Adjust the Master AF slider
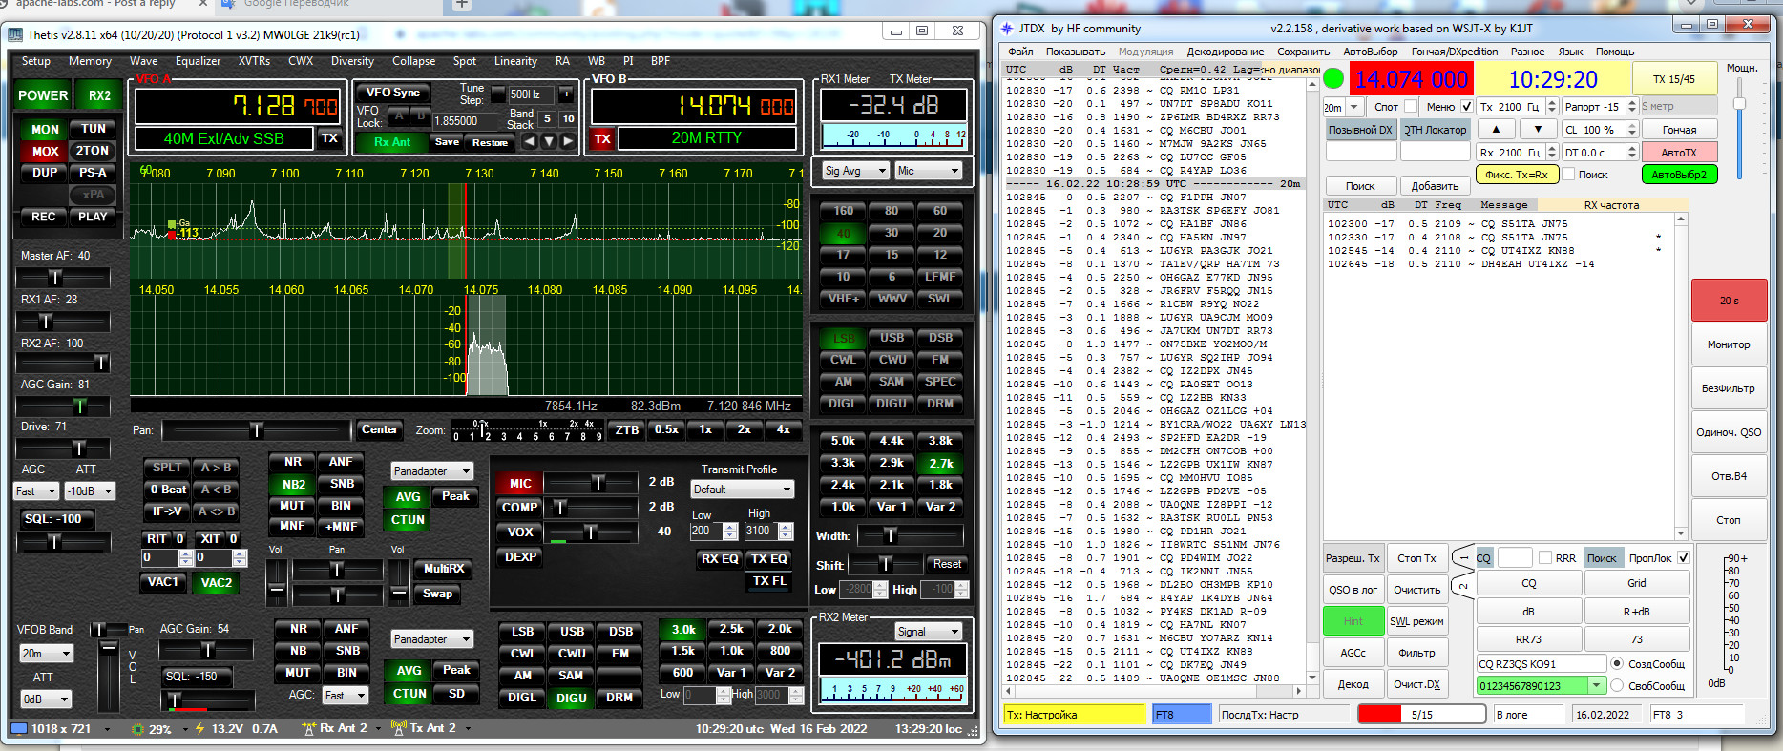 62,277
